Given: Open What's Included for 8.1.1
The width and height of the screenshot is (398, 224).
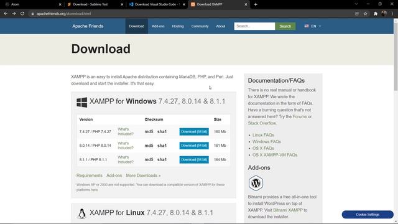Looking at the screenshot, I should pyautogui.click(x=126, y=159).
